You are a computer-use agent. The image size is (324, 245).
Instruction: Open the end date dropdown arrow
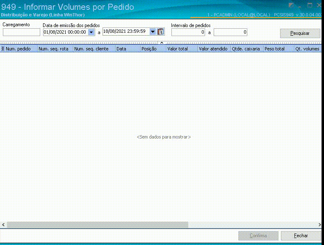pyautogui.click(x=153, y=32)
